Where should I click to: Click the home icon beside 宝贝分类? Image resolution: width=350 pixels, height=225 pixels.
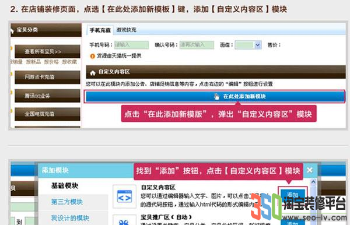[12, 31]
